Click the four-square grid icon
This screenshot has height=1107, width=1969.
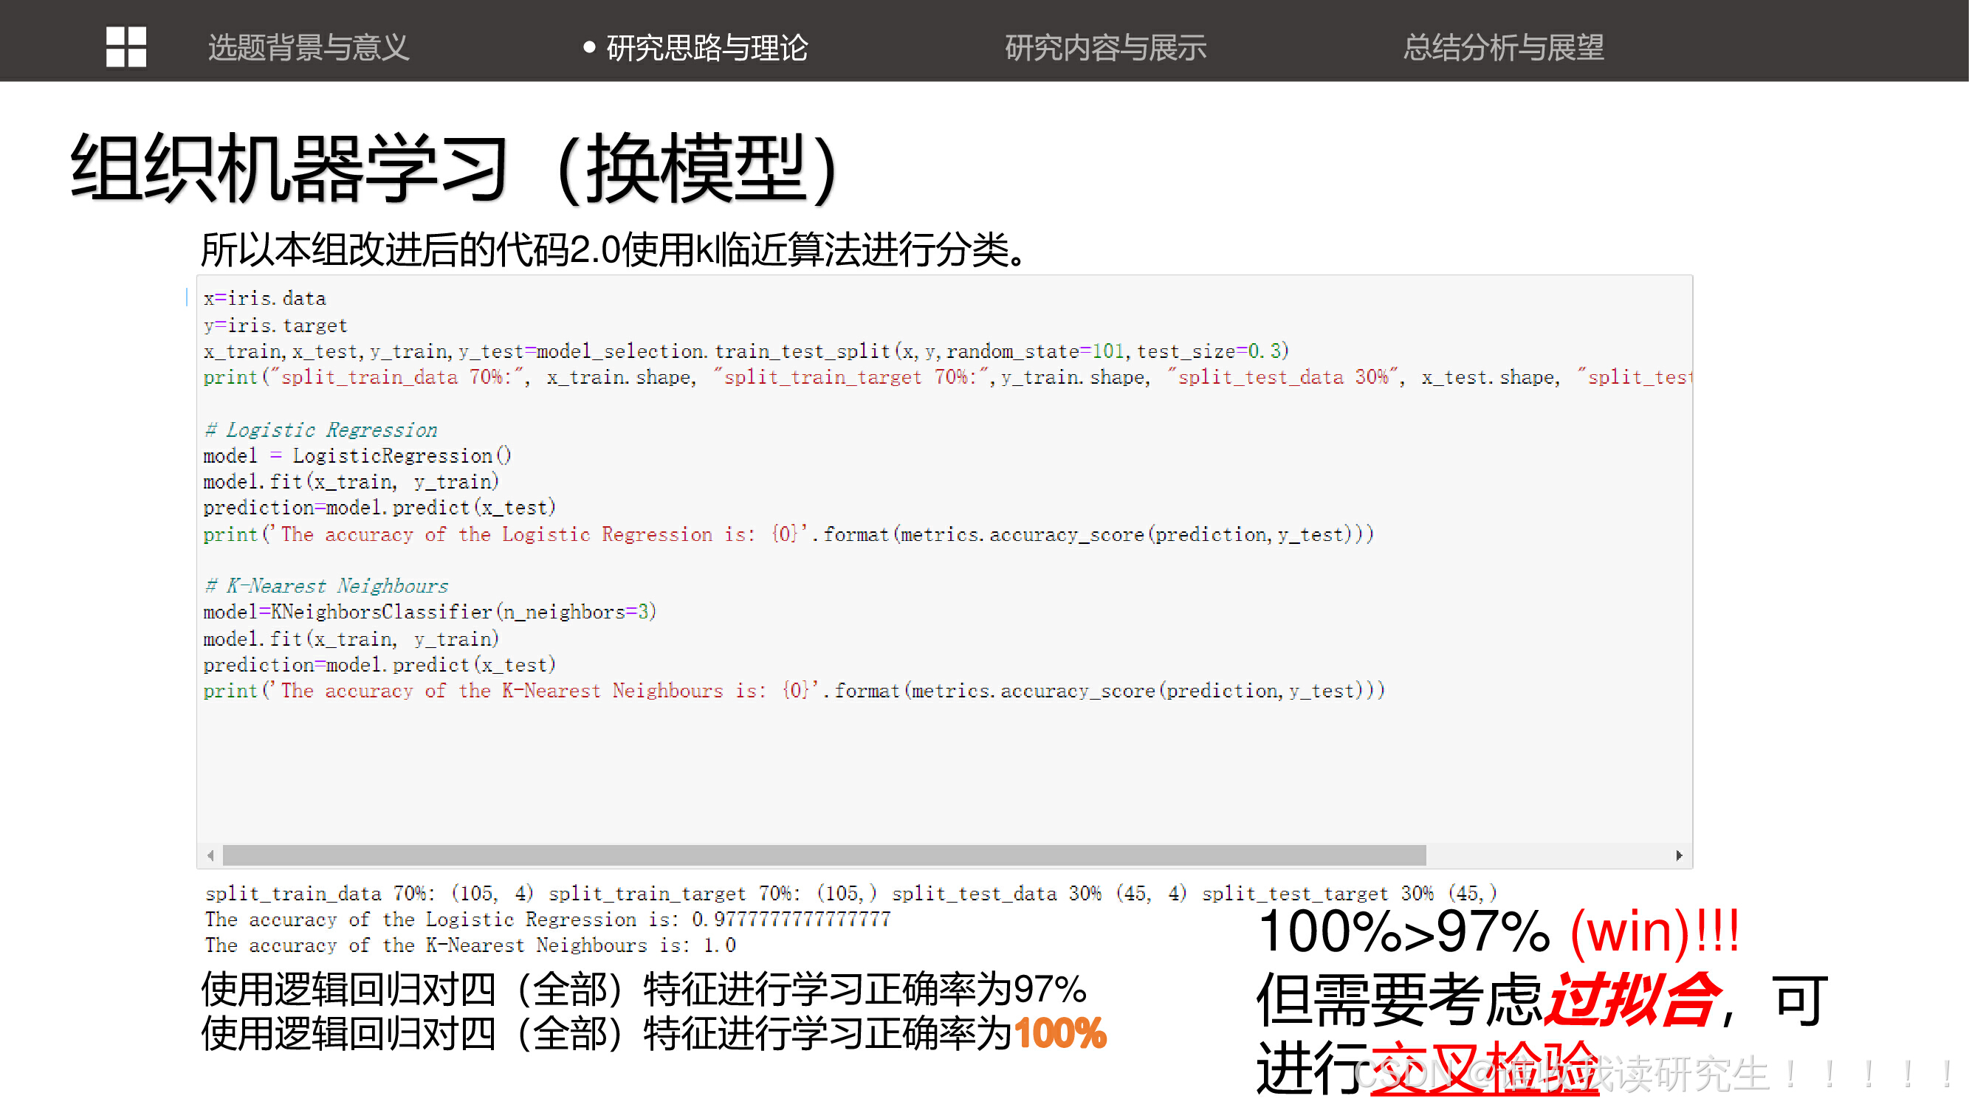pyautogui.click(x=126, y=46)
